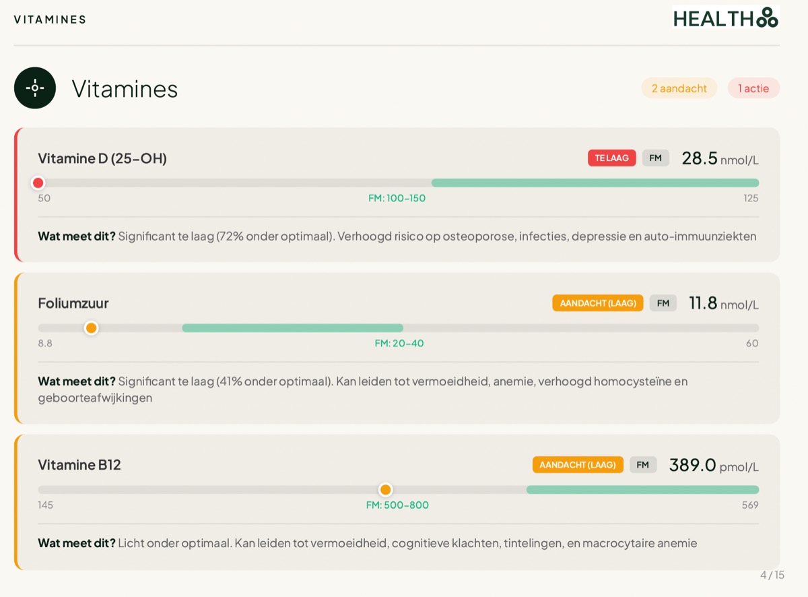Viewport: 808px width, 597px height.
Task: Click the FM tag beside Vitamine D
Action: coord(655,158)
